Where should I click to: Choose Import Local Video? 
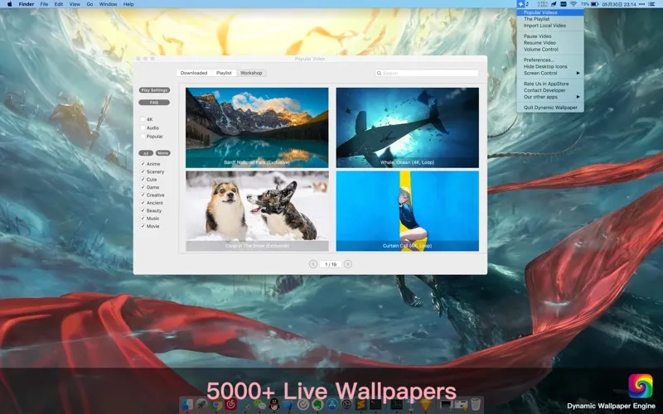point(550,26)
